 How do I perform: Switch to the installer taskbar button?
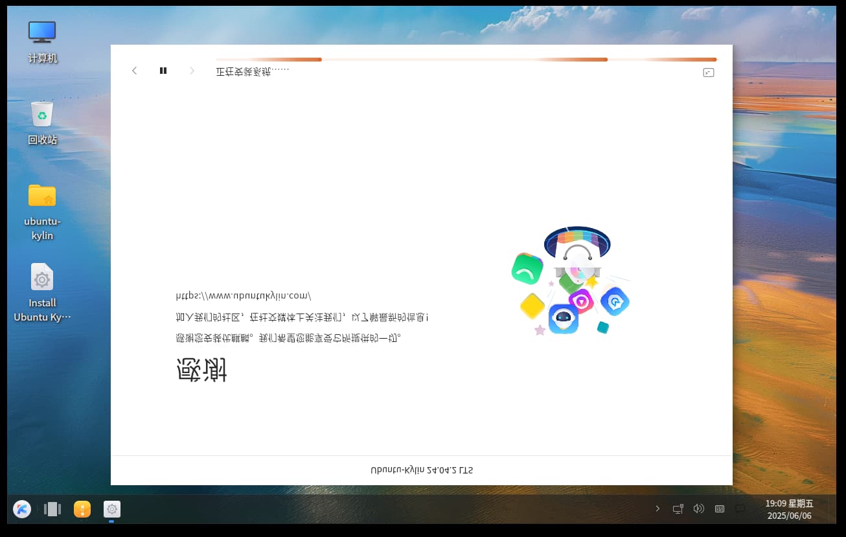(x=112, y=509)
